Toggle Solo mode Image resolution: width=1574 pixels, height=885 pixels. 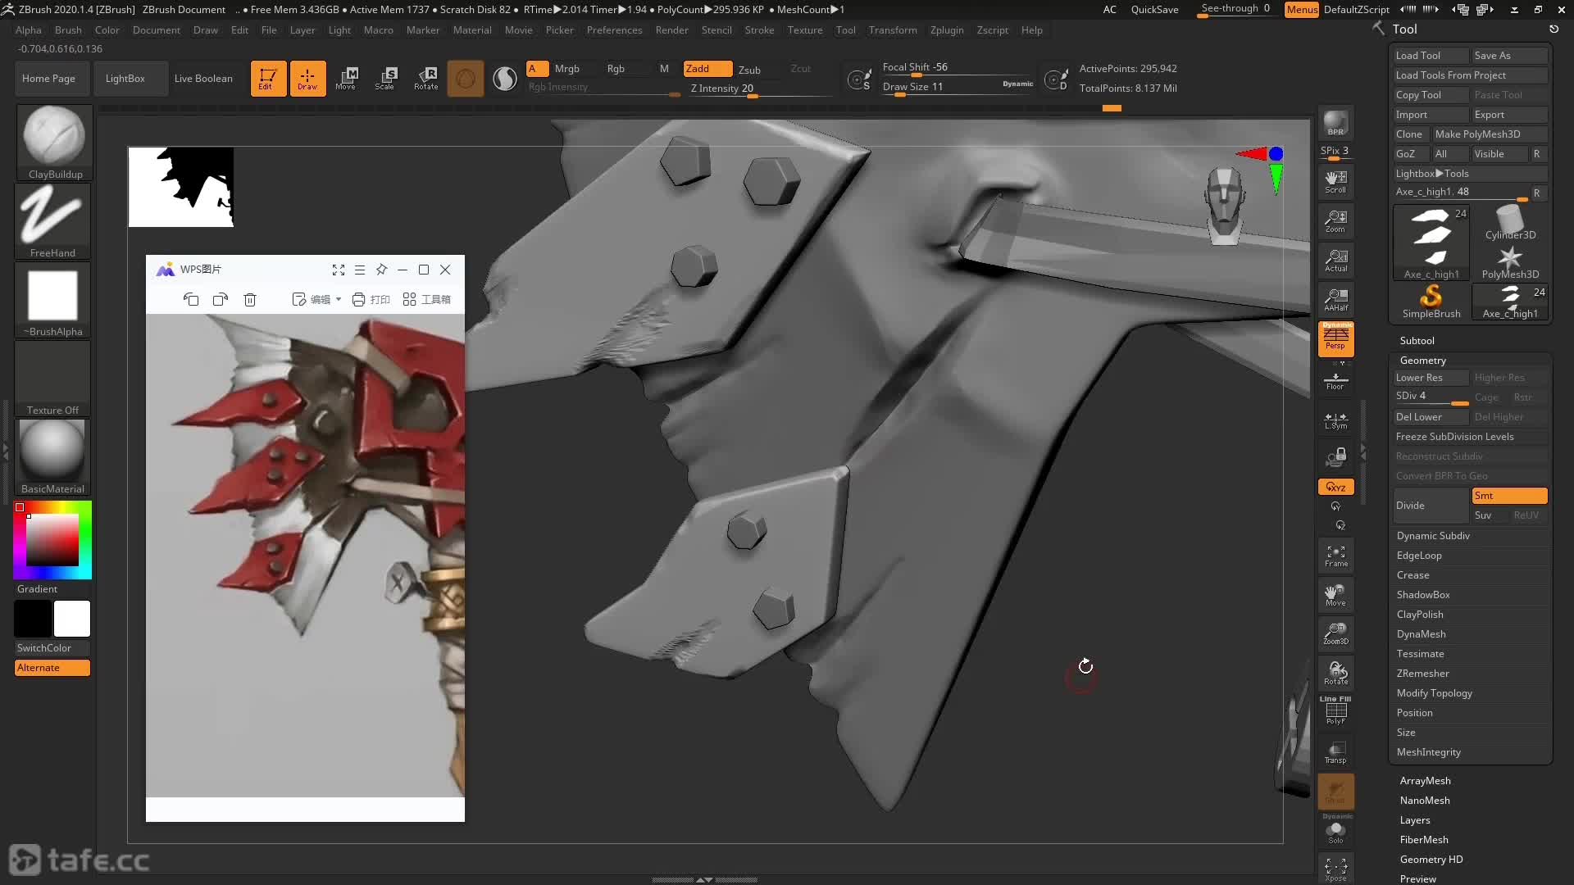tap(1335, 830)
